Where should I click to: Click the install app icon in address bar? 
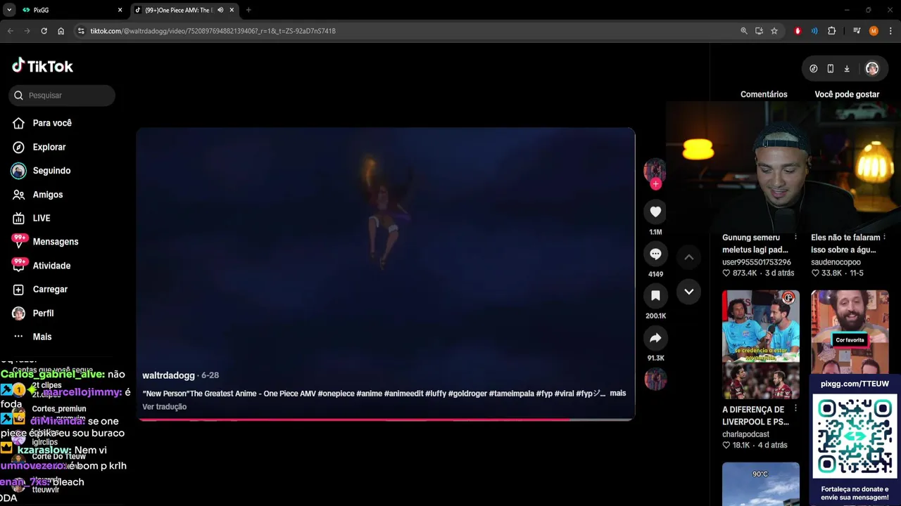click(759, 31)
